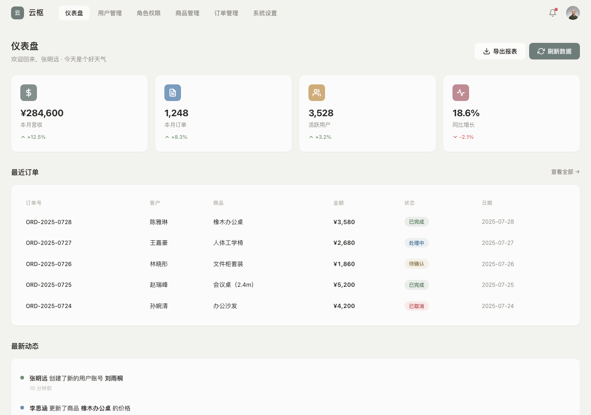Click the 18.6% growth value
This screenshot has width=591, height=415.
point(466,113)
